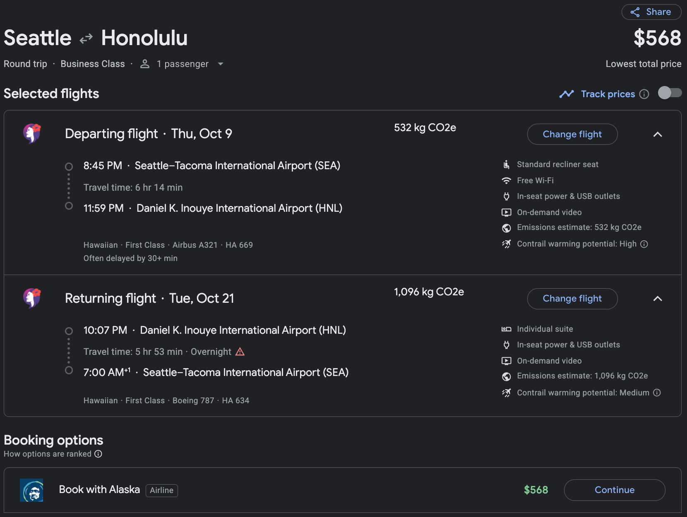Click the Alaska Airlines logo
The height and width of the screenshot is (517, 687).
pos(31,490)
